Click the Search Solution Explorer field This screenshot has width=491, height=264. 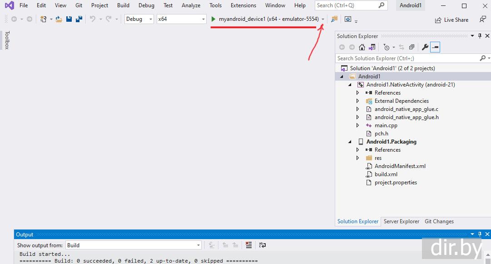tap(407, 58)
